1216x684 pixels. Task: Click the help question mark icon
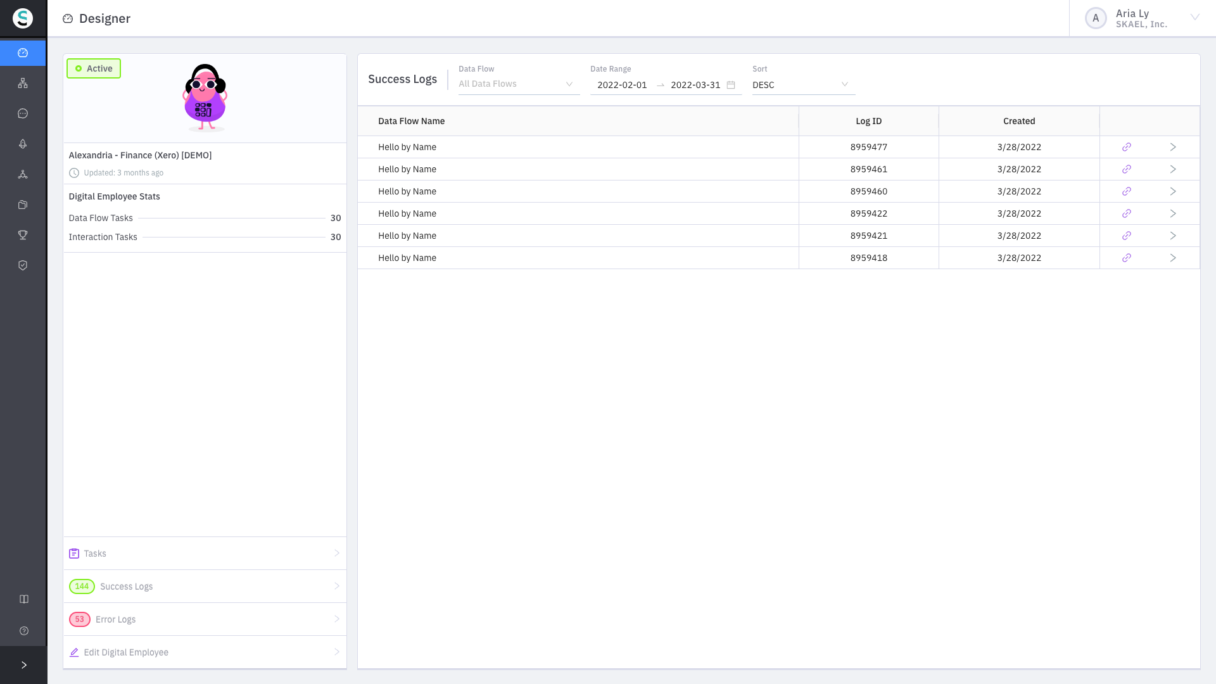click(x=24, y=631)
